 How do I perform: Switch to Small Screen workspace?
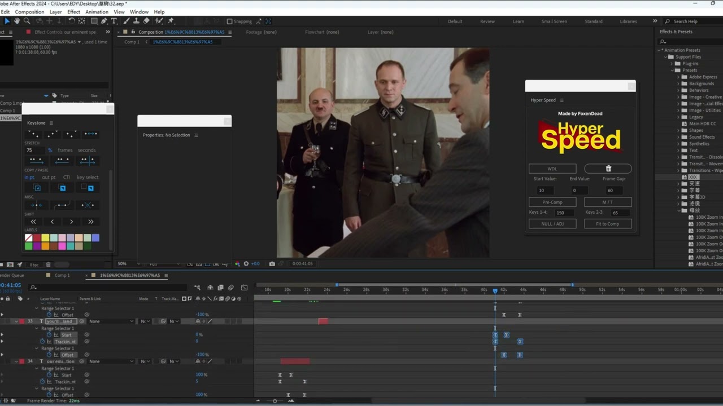(554, 21)
